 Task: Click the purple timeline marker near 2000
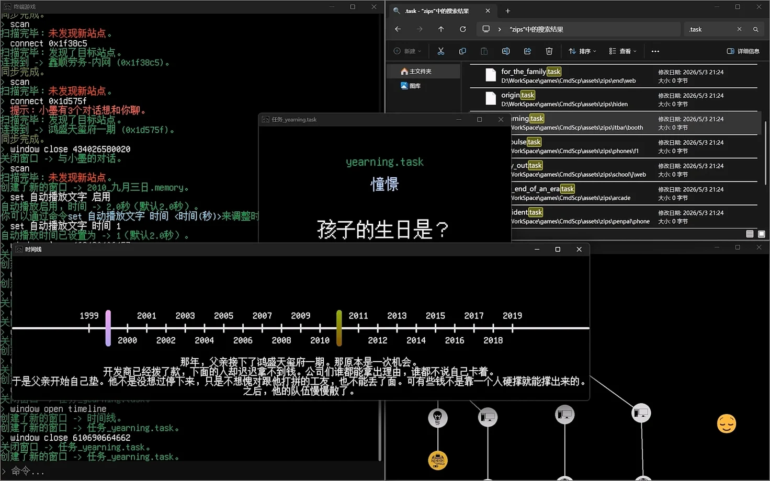coord(108,328)
